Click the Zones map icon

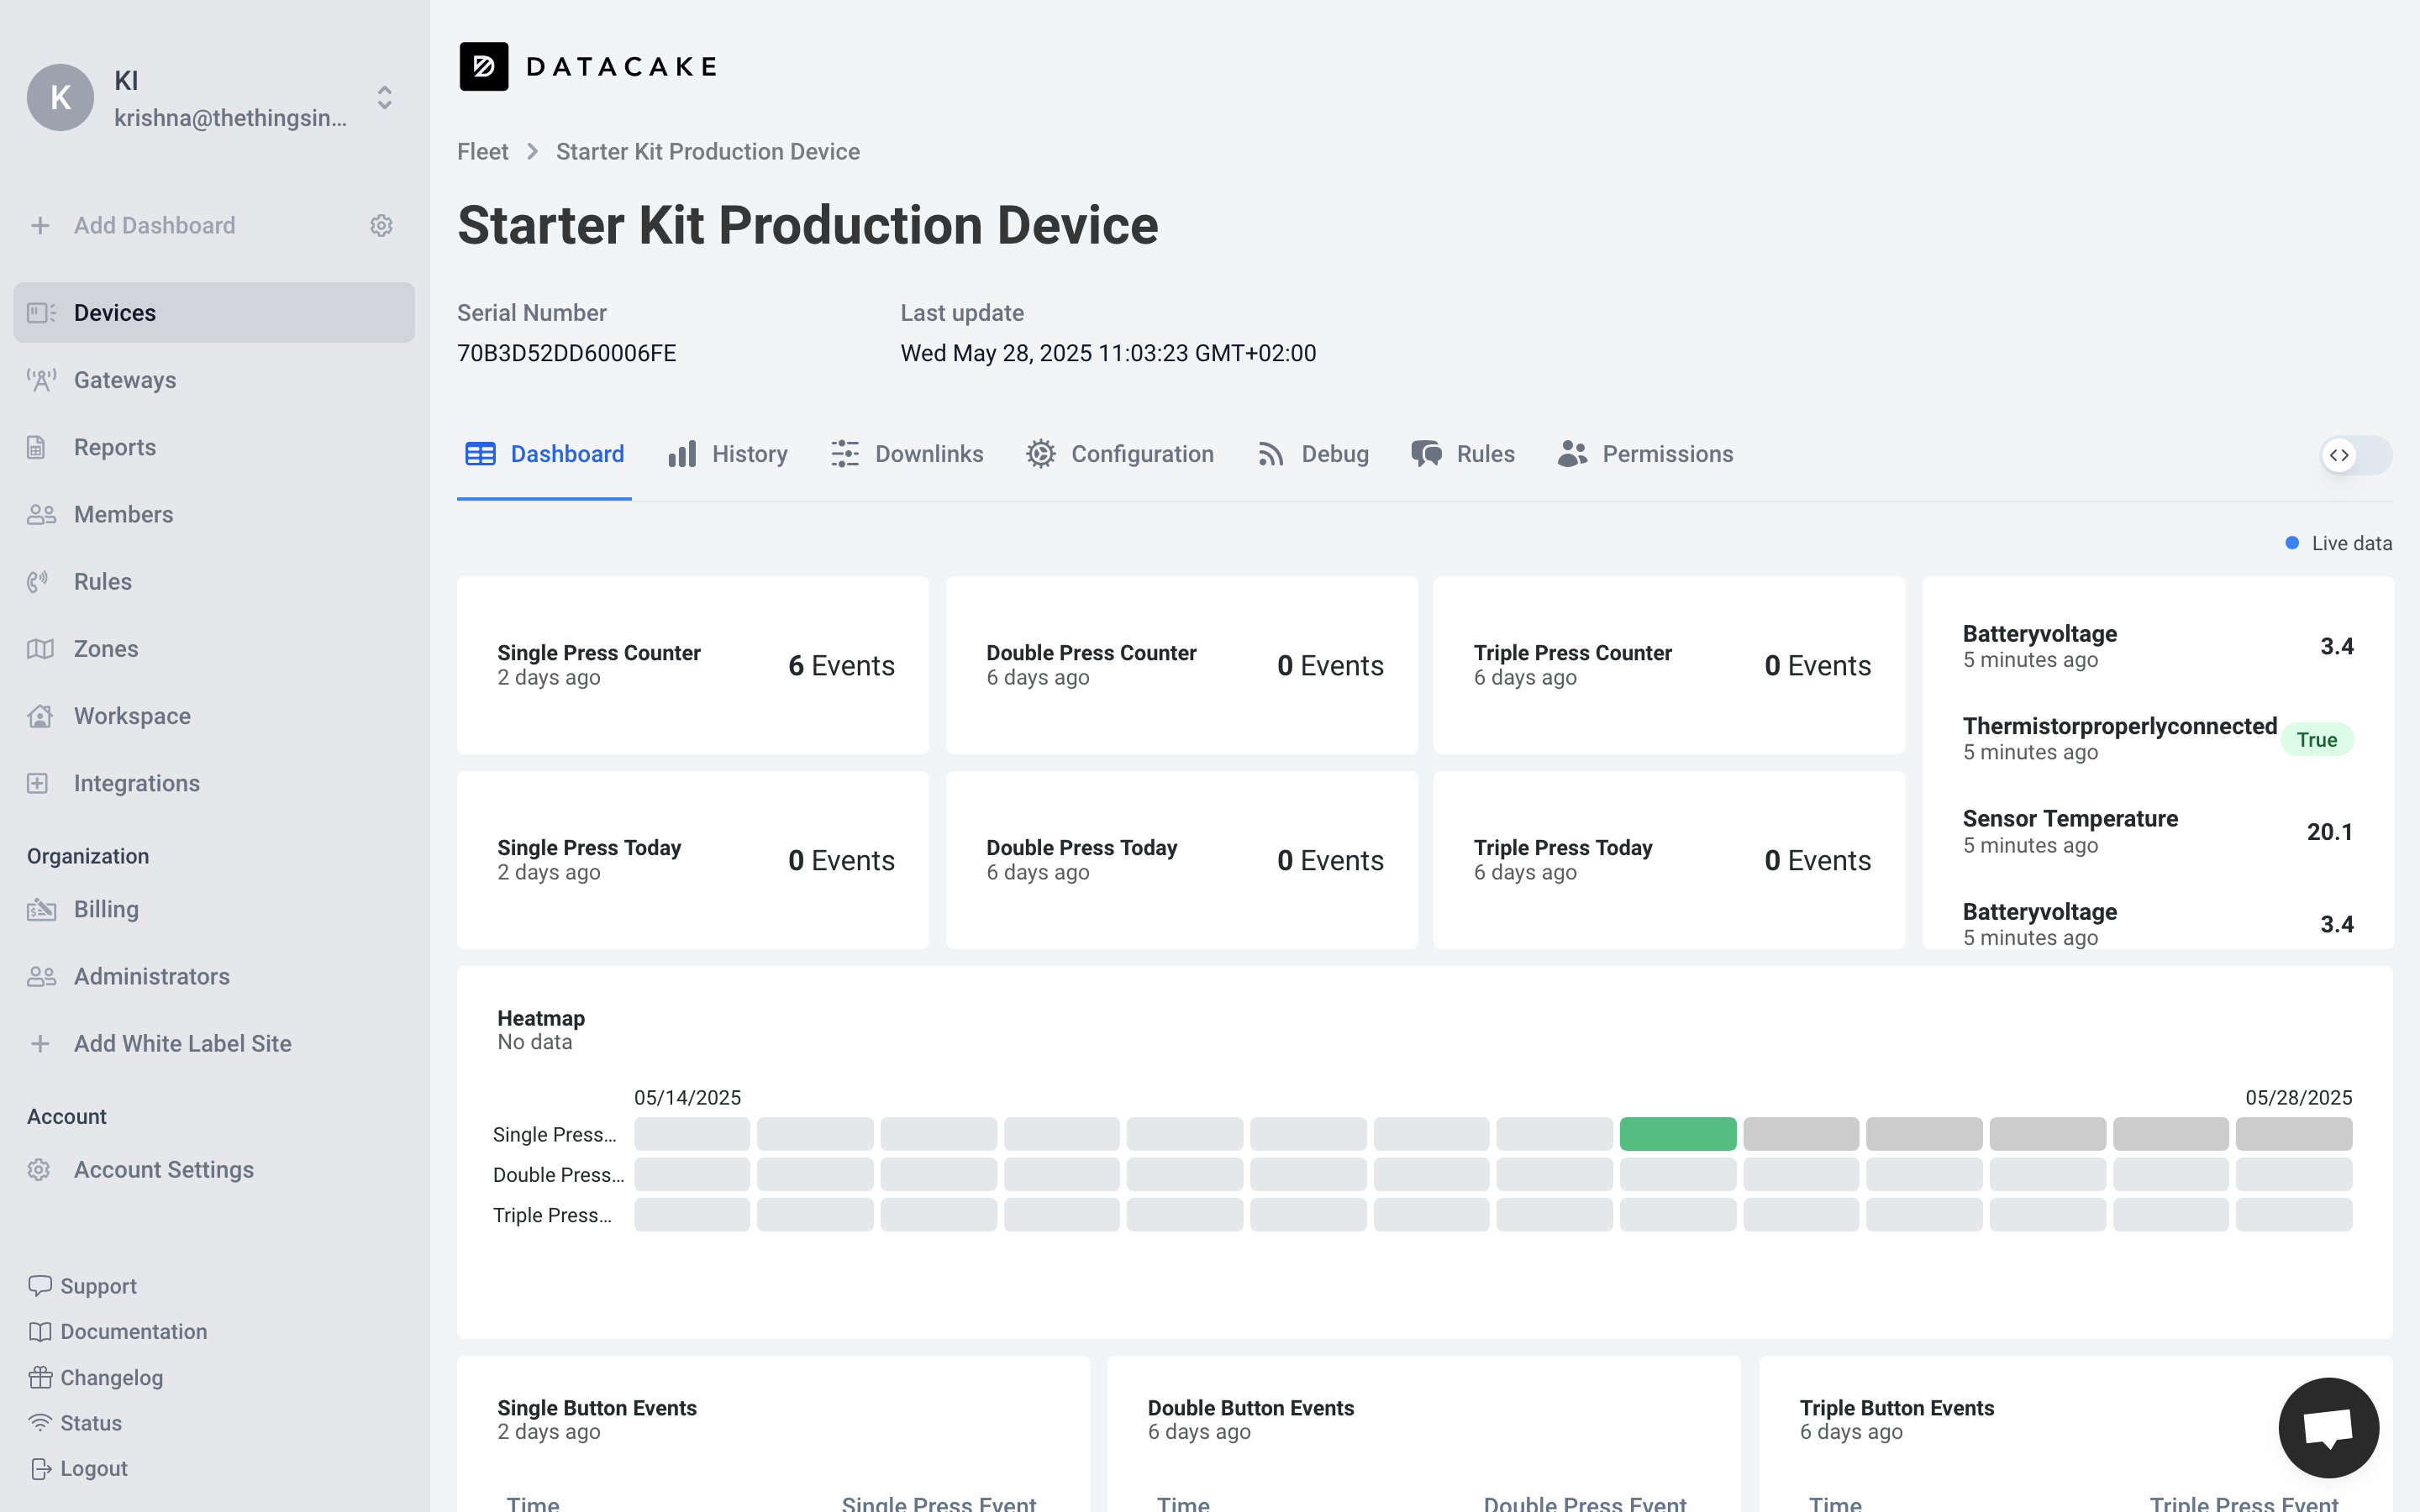pos(41,649)
